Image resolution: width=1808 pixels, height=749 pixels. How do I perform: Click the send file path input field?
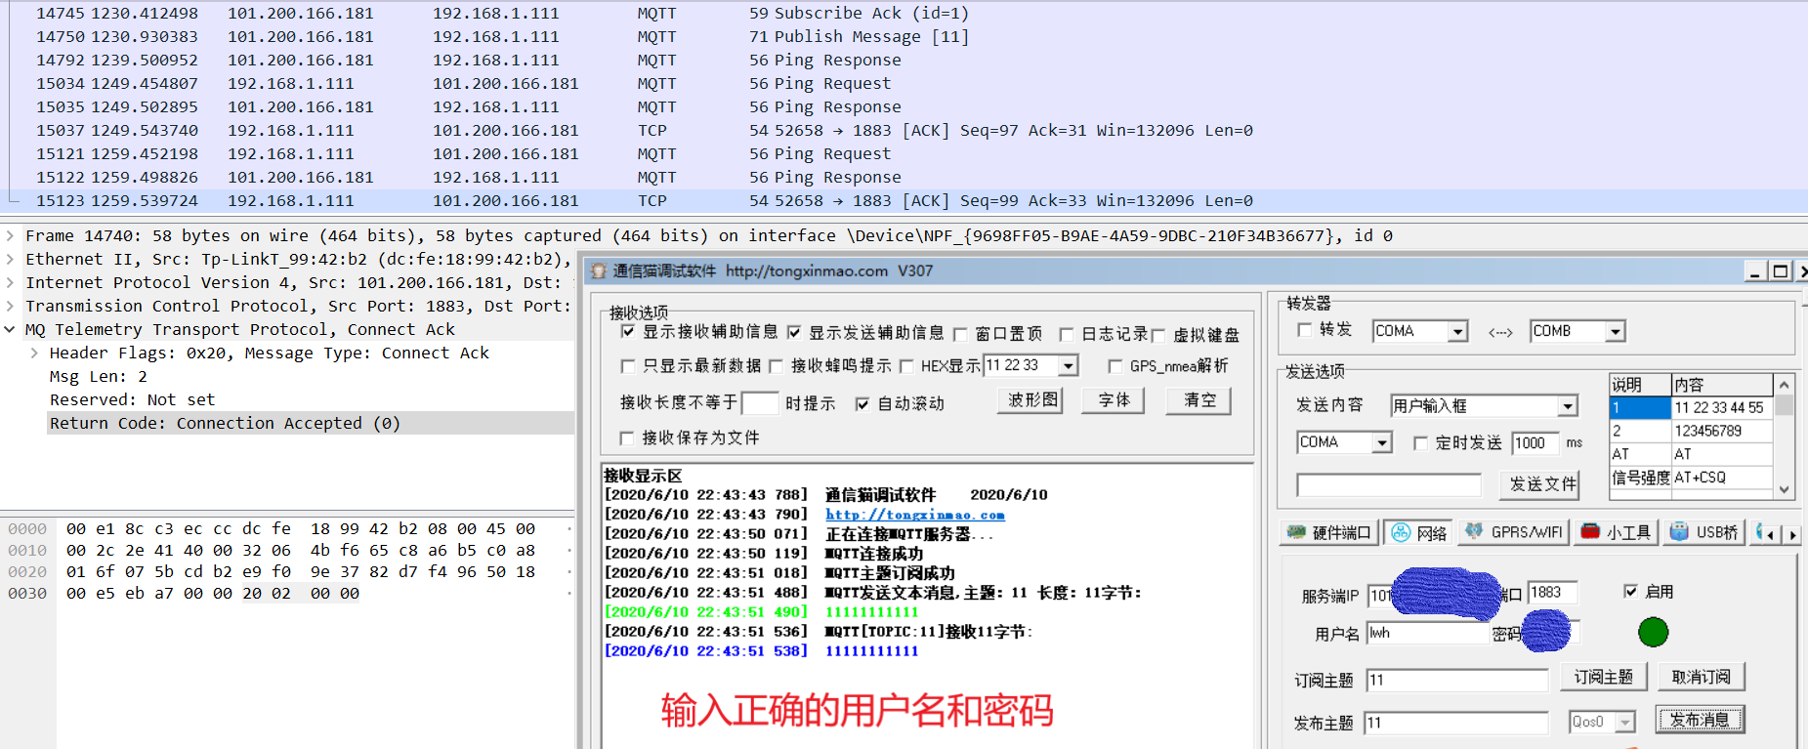(x=1389, y=485)
